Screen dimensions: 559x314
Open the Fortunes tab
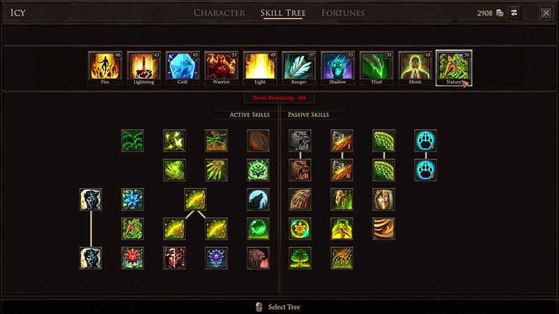pos(343,13)
